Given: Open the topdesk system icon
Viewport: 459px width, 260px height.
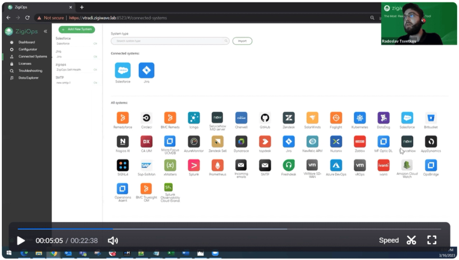Looking at the screenshot, I should click(x=265, y=141).
